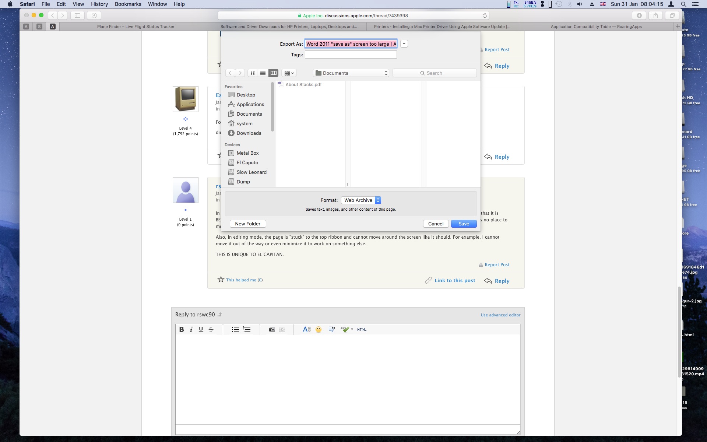Click the Bold formatting icon in editor
Screen dimensions: 707x442
[x=182, y=329]
